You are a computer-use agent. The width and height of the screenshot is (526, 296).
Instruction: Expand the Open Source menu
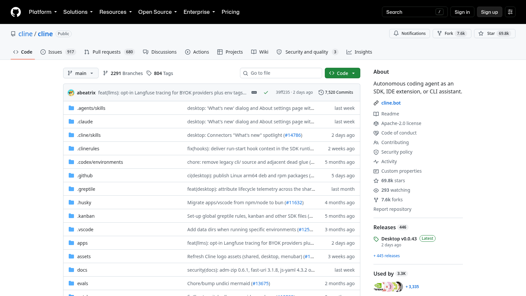click(x=157, y=12)
